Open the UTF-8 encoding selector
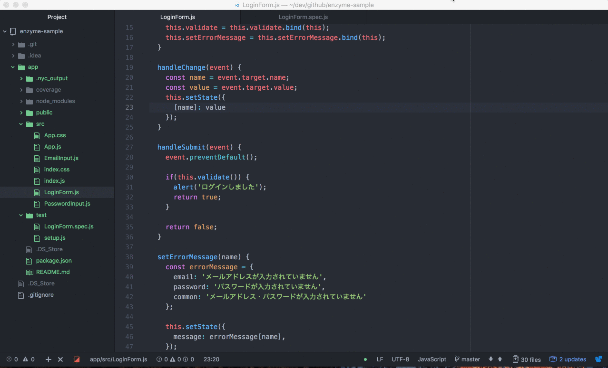 (x=400, y=359)
